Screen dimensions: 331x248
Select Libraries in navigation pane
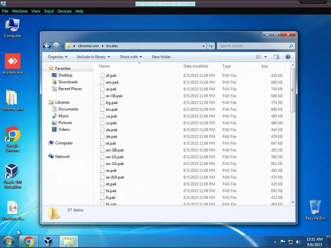coord(62,102)
